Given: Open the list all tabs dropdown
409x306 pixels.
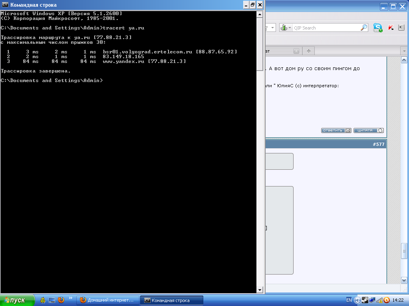Looking at the screenshot, I should pos(403,51).
